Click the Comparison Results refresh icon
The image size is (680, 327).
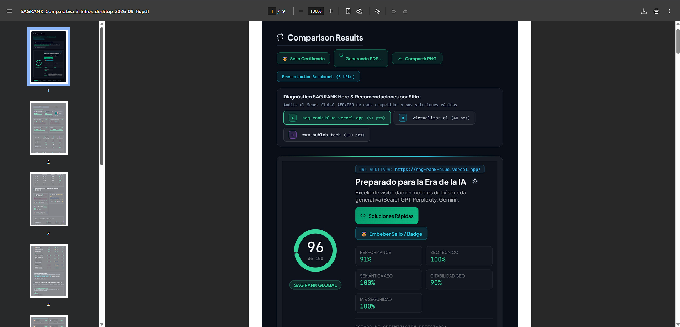tap(280, 37)
